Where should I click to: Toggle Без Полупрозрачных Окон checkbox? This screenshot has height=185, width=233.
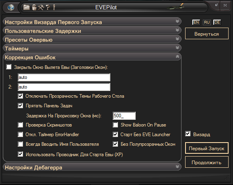coord(115,144)
